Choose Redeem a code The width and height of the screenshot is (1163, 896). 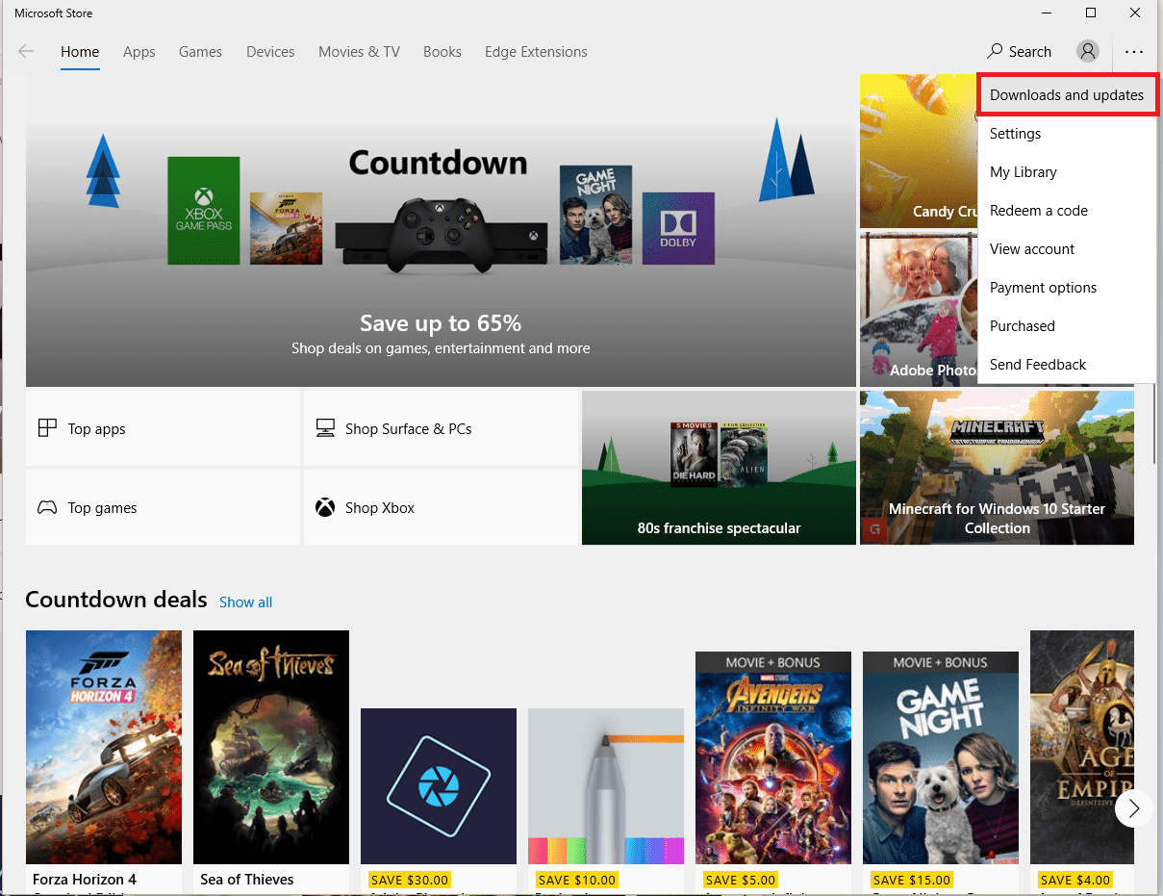pos(1067,211)
